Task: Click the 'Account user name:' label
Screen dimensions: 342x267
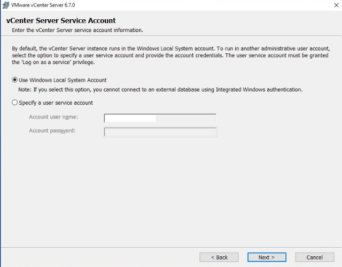Action: [x=53, y=117]
